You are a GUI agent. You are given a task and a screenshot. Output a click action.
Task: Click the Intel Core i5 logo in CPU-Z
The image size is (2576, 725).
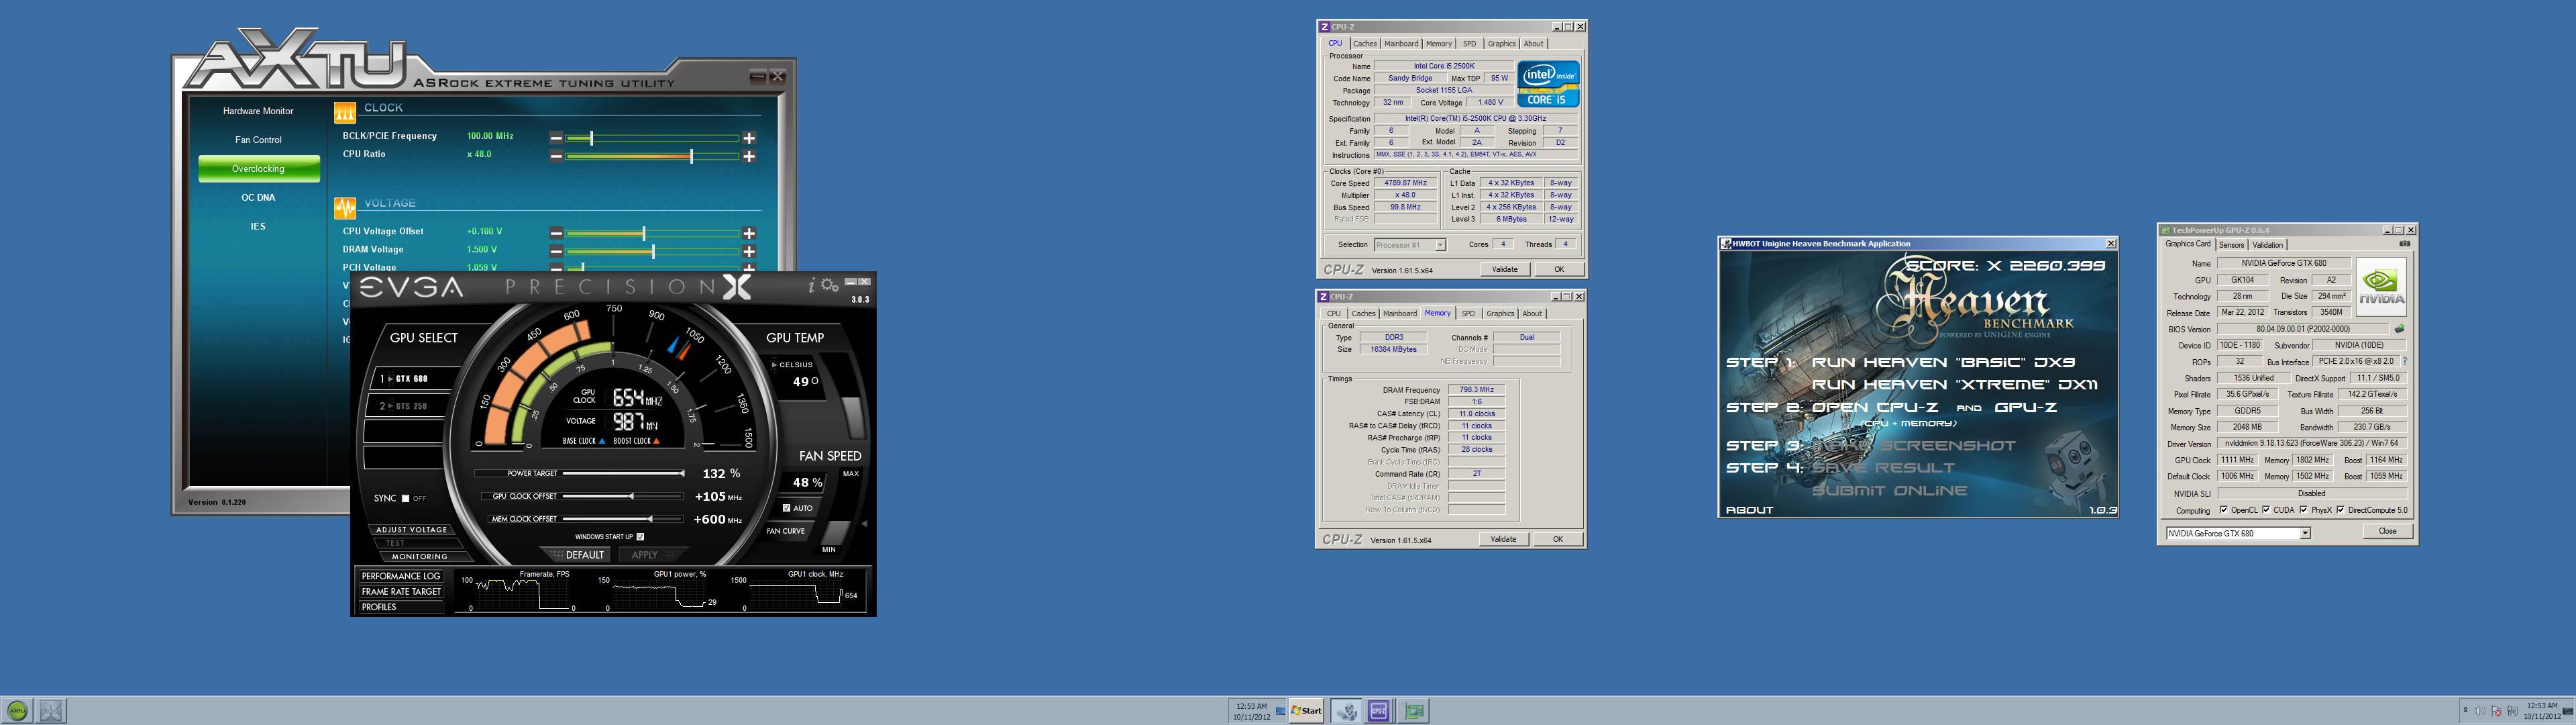1548,84
